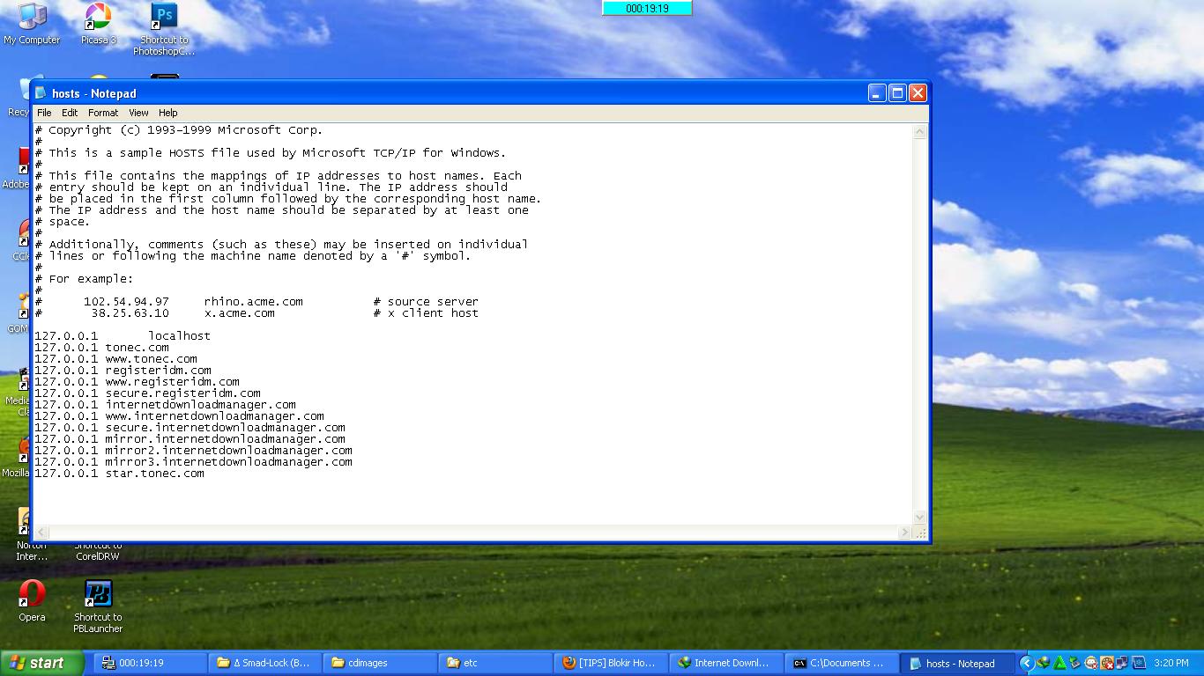Image resolution: width=1204 pixels, height=676 pixels.
Task: Click the line '127.0.0.1 mirror.internetdownloadmanager.com'
Action: [190, 438]
